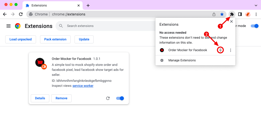Open the Chrome profile avatar
Viewport: 261px width, 117px height.
coord(248,14)
